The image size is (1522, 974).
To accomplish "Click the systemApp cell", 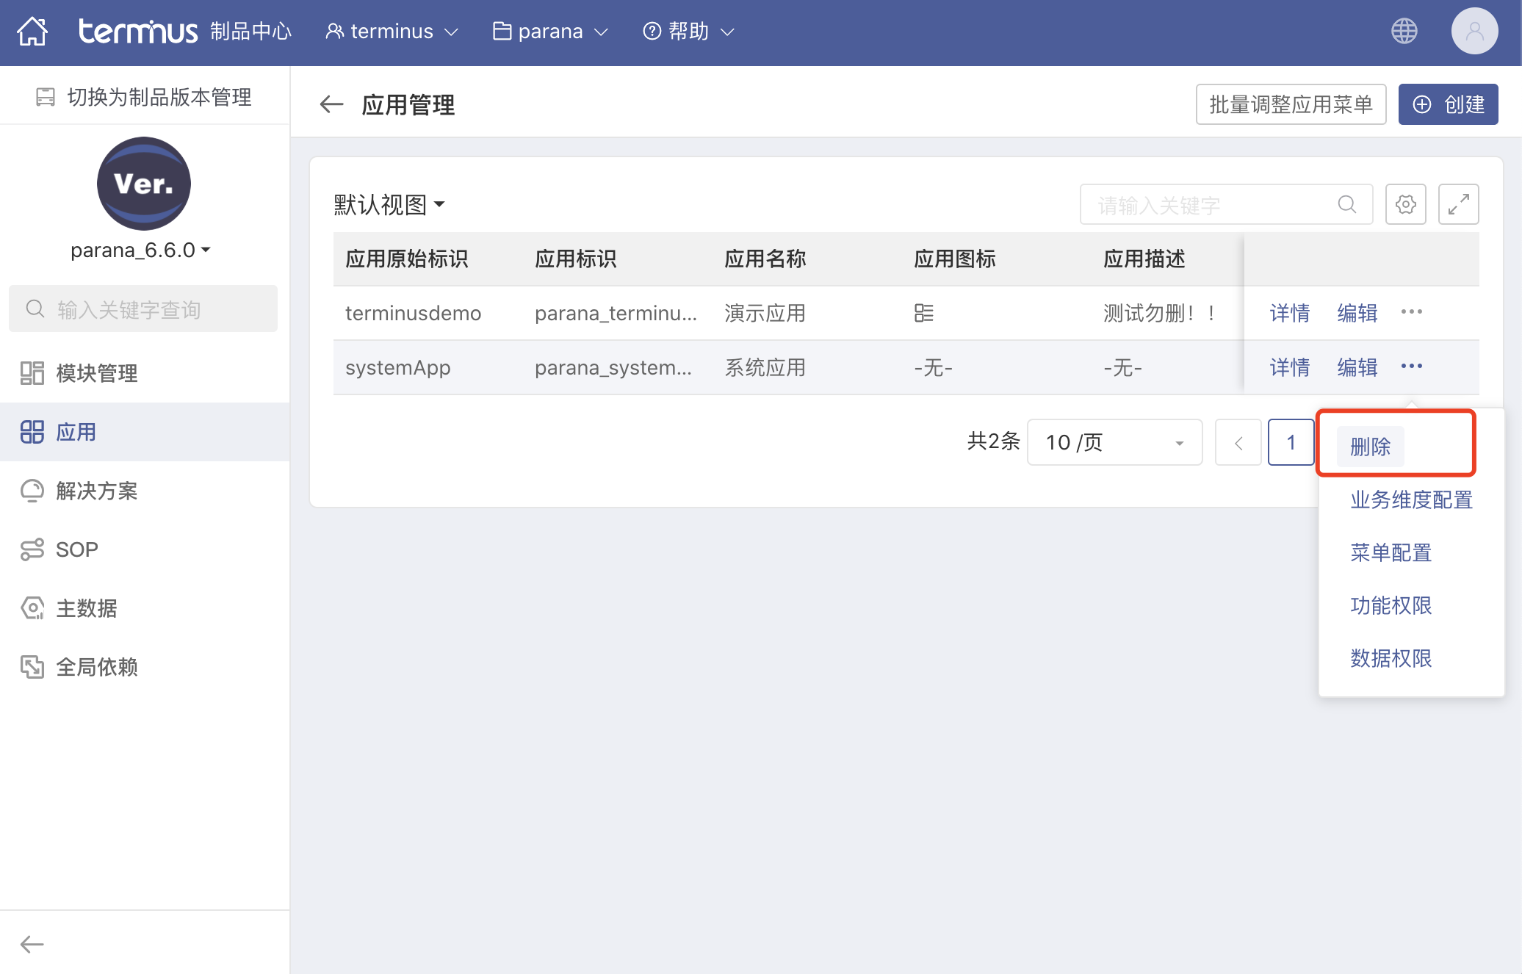I will click(x=398, y=368).
